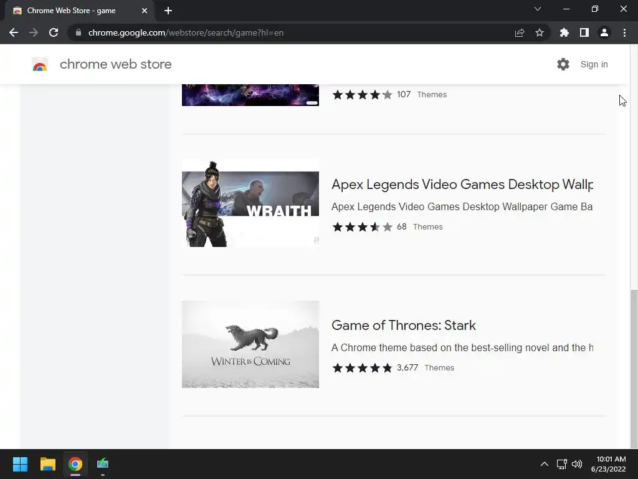Open Game of Thrones: Stark theme
The width and height of the screenshot is (638, 479).
(x=404, y=326)
